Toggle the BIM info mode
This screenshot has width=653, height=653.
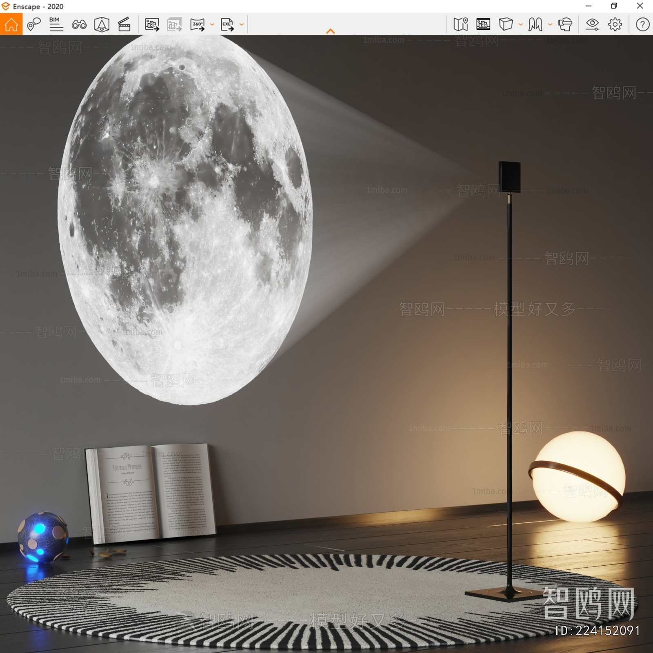56,24
